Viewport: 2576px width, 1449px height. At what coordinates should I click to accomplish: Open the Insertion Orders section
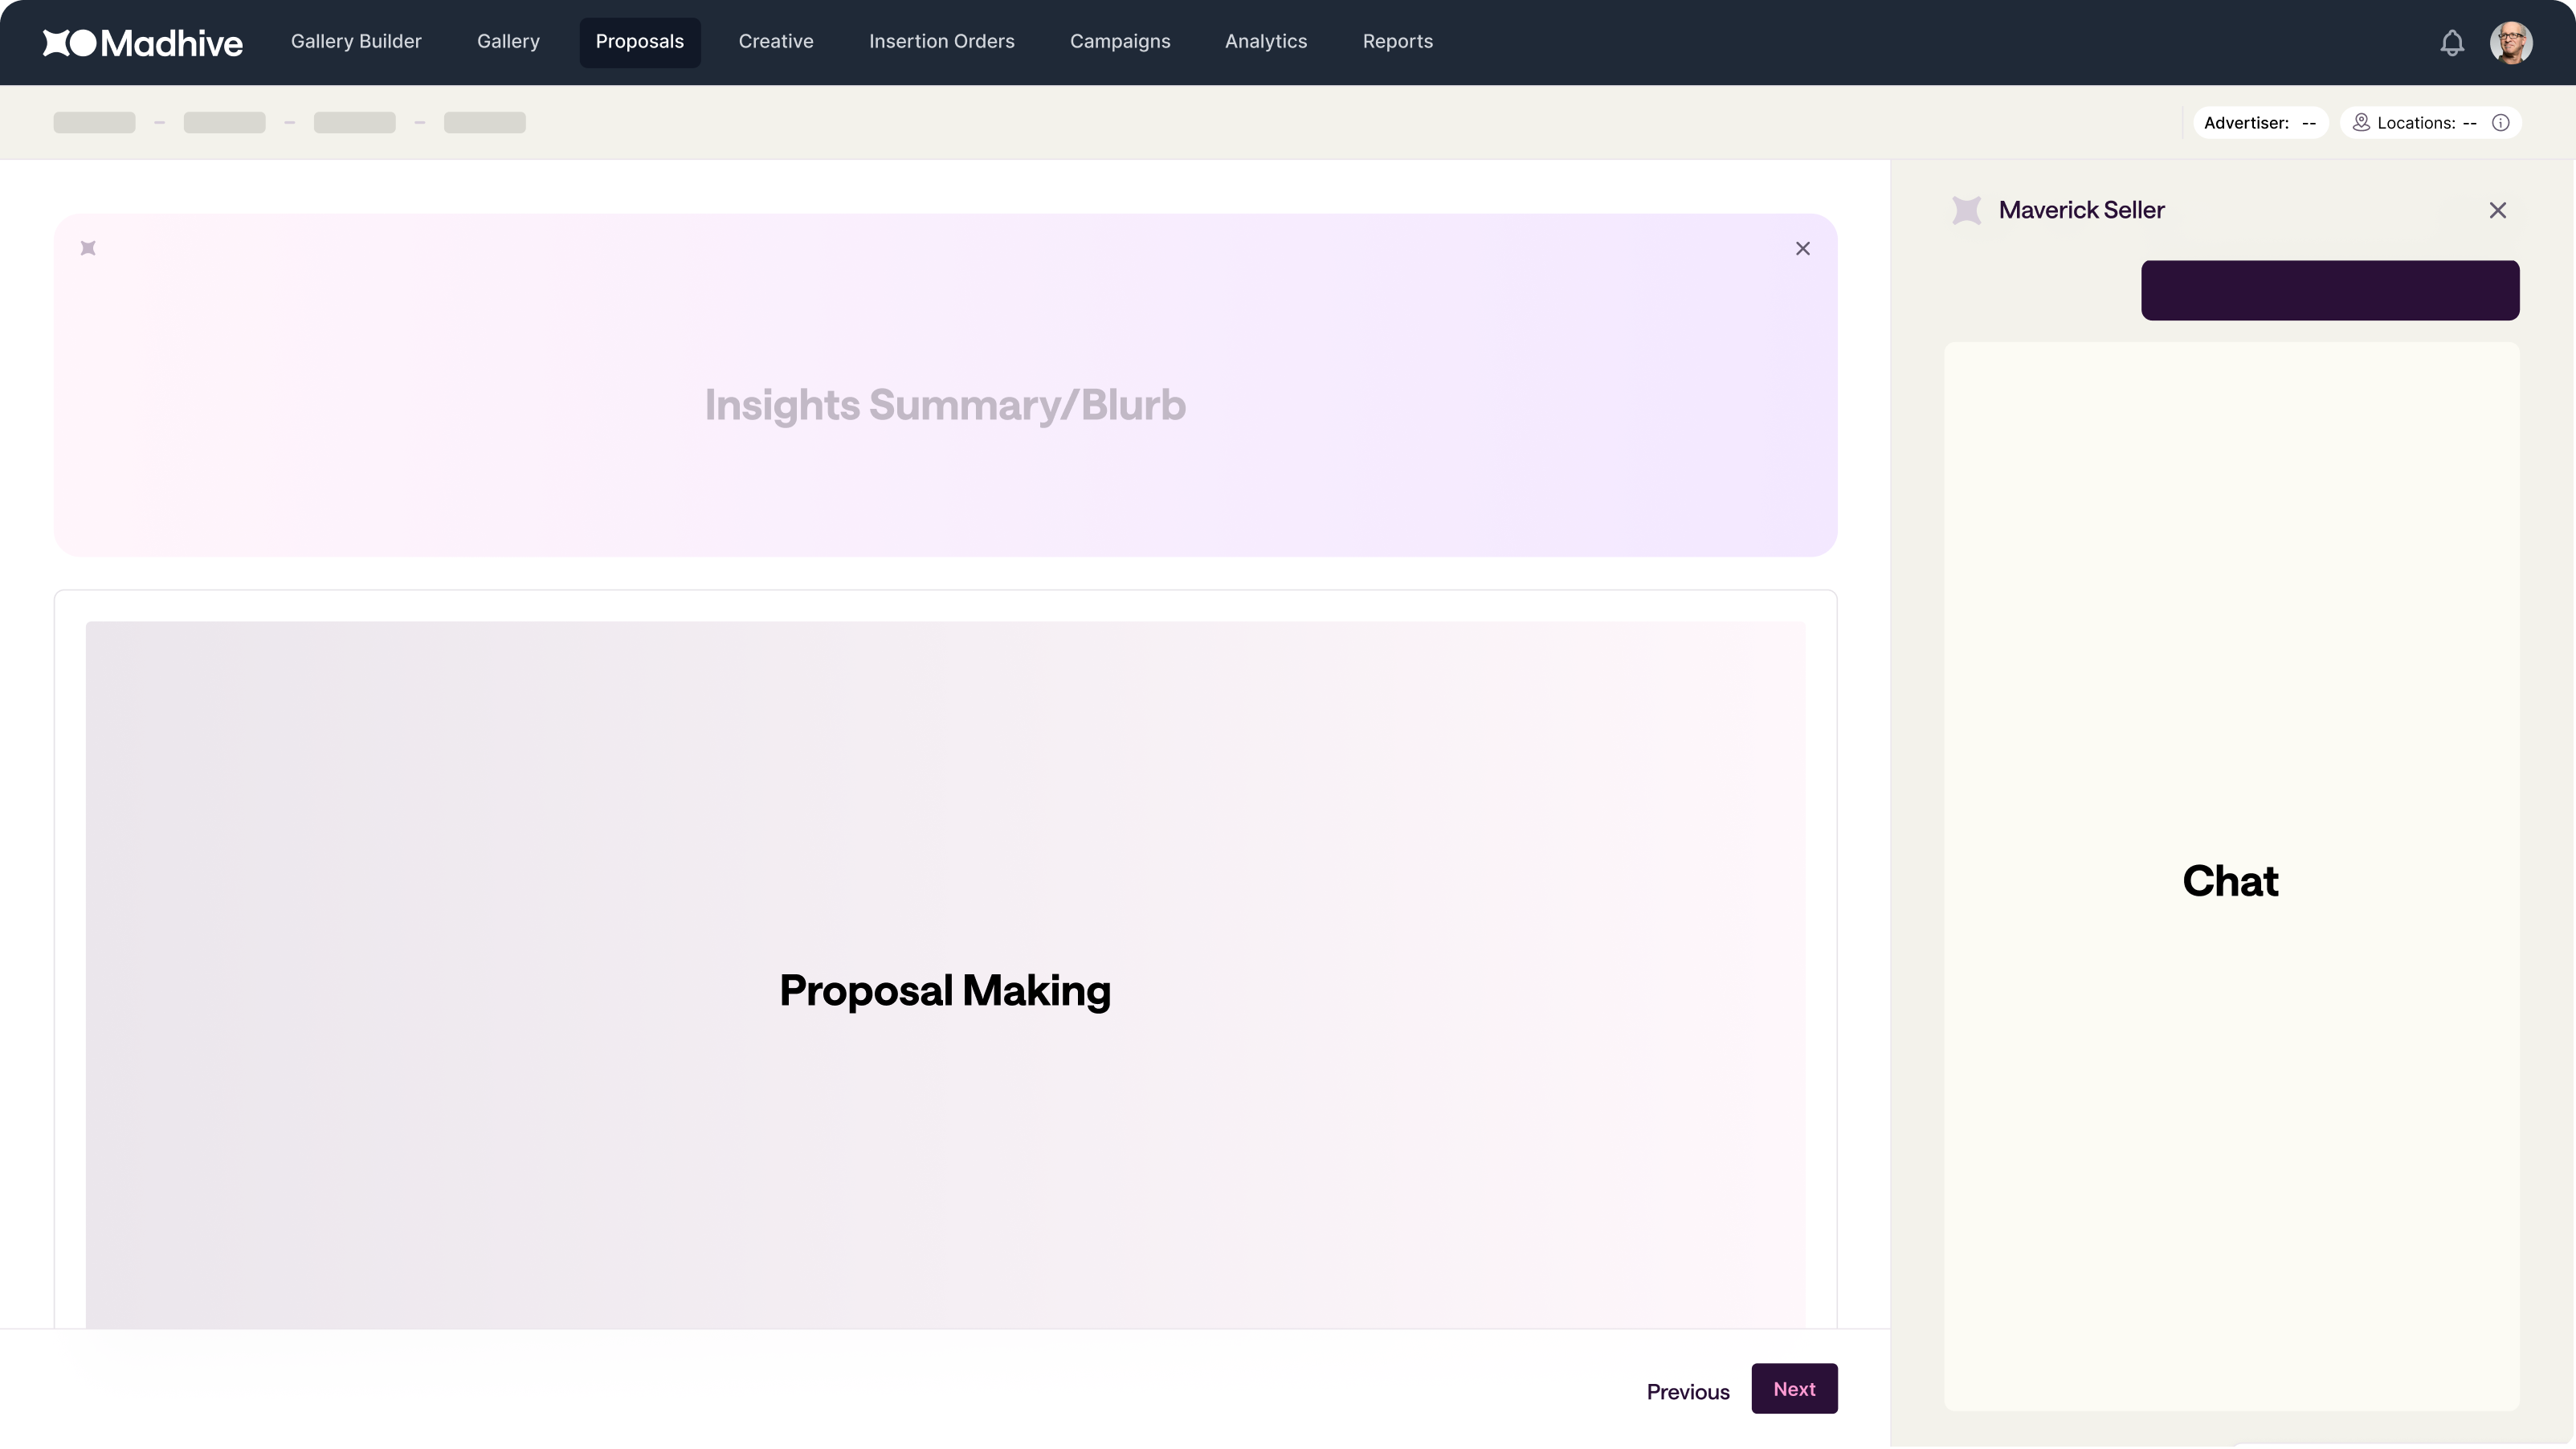pyautogui.click(x=941, y=42)
